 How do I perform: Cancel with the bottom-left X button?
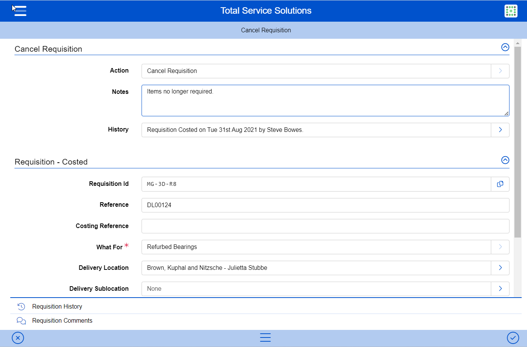(18, 338)
